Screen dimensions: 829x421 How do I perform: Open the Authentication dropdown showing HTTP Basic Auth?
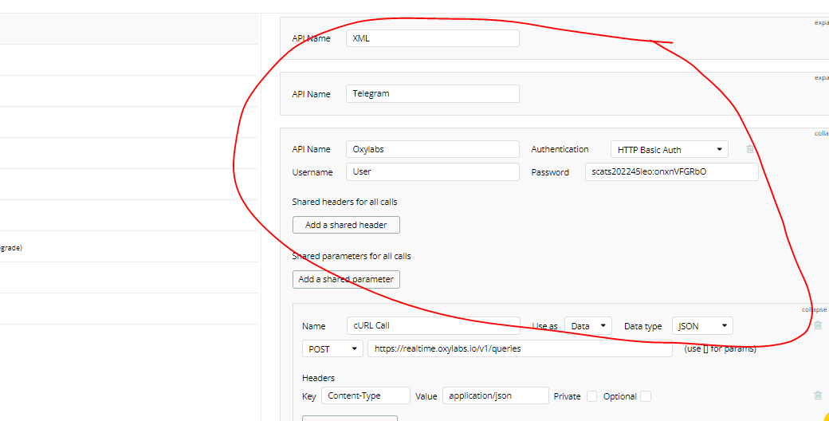point(670,150)
